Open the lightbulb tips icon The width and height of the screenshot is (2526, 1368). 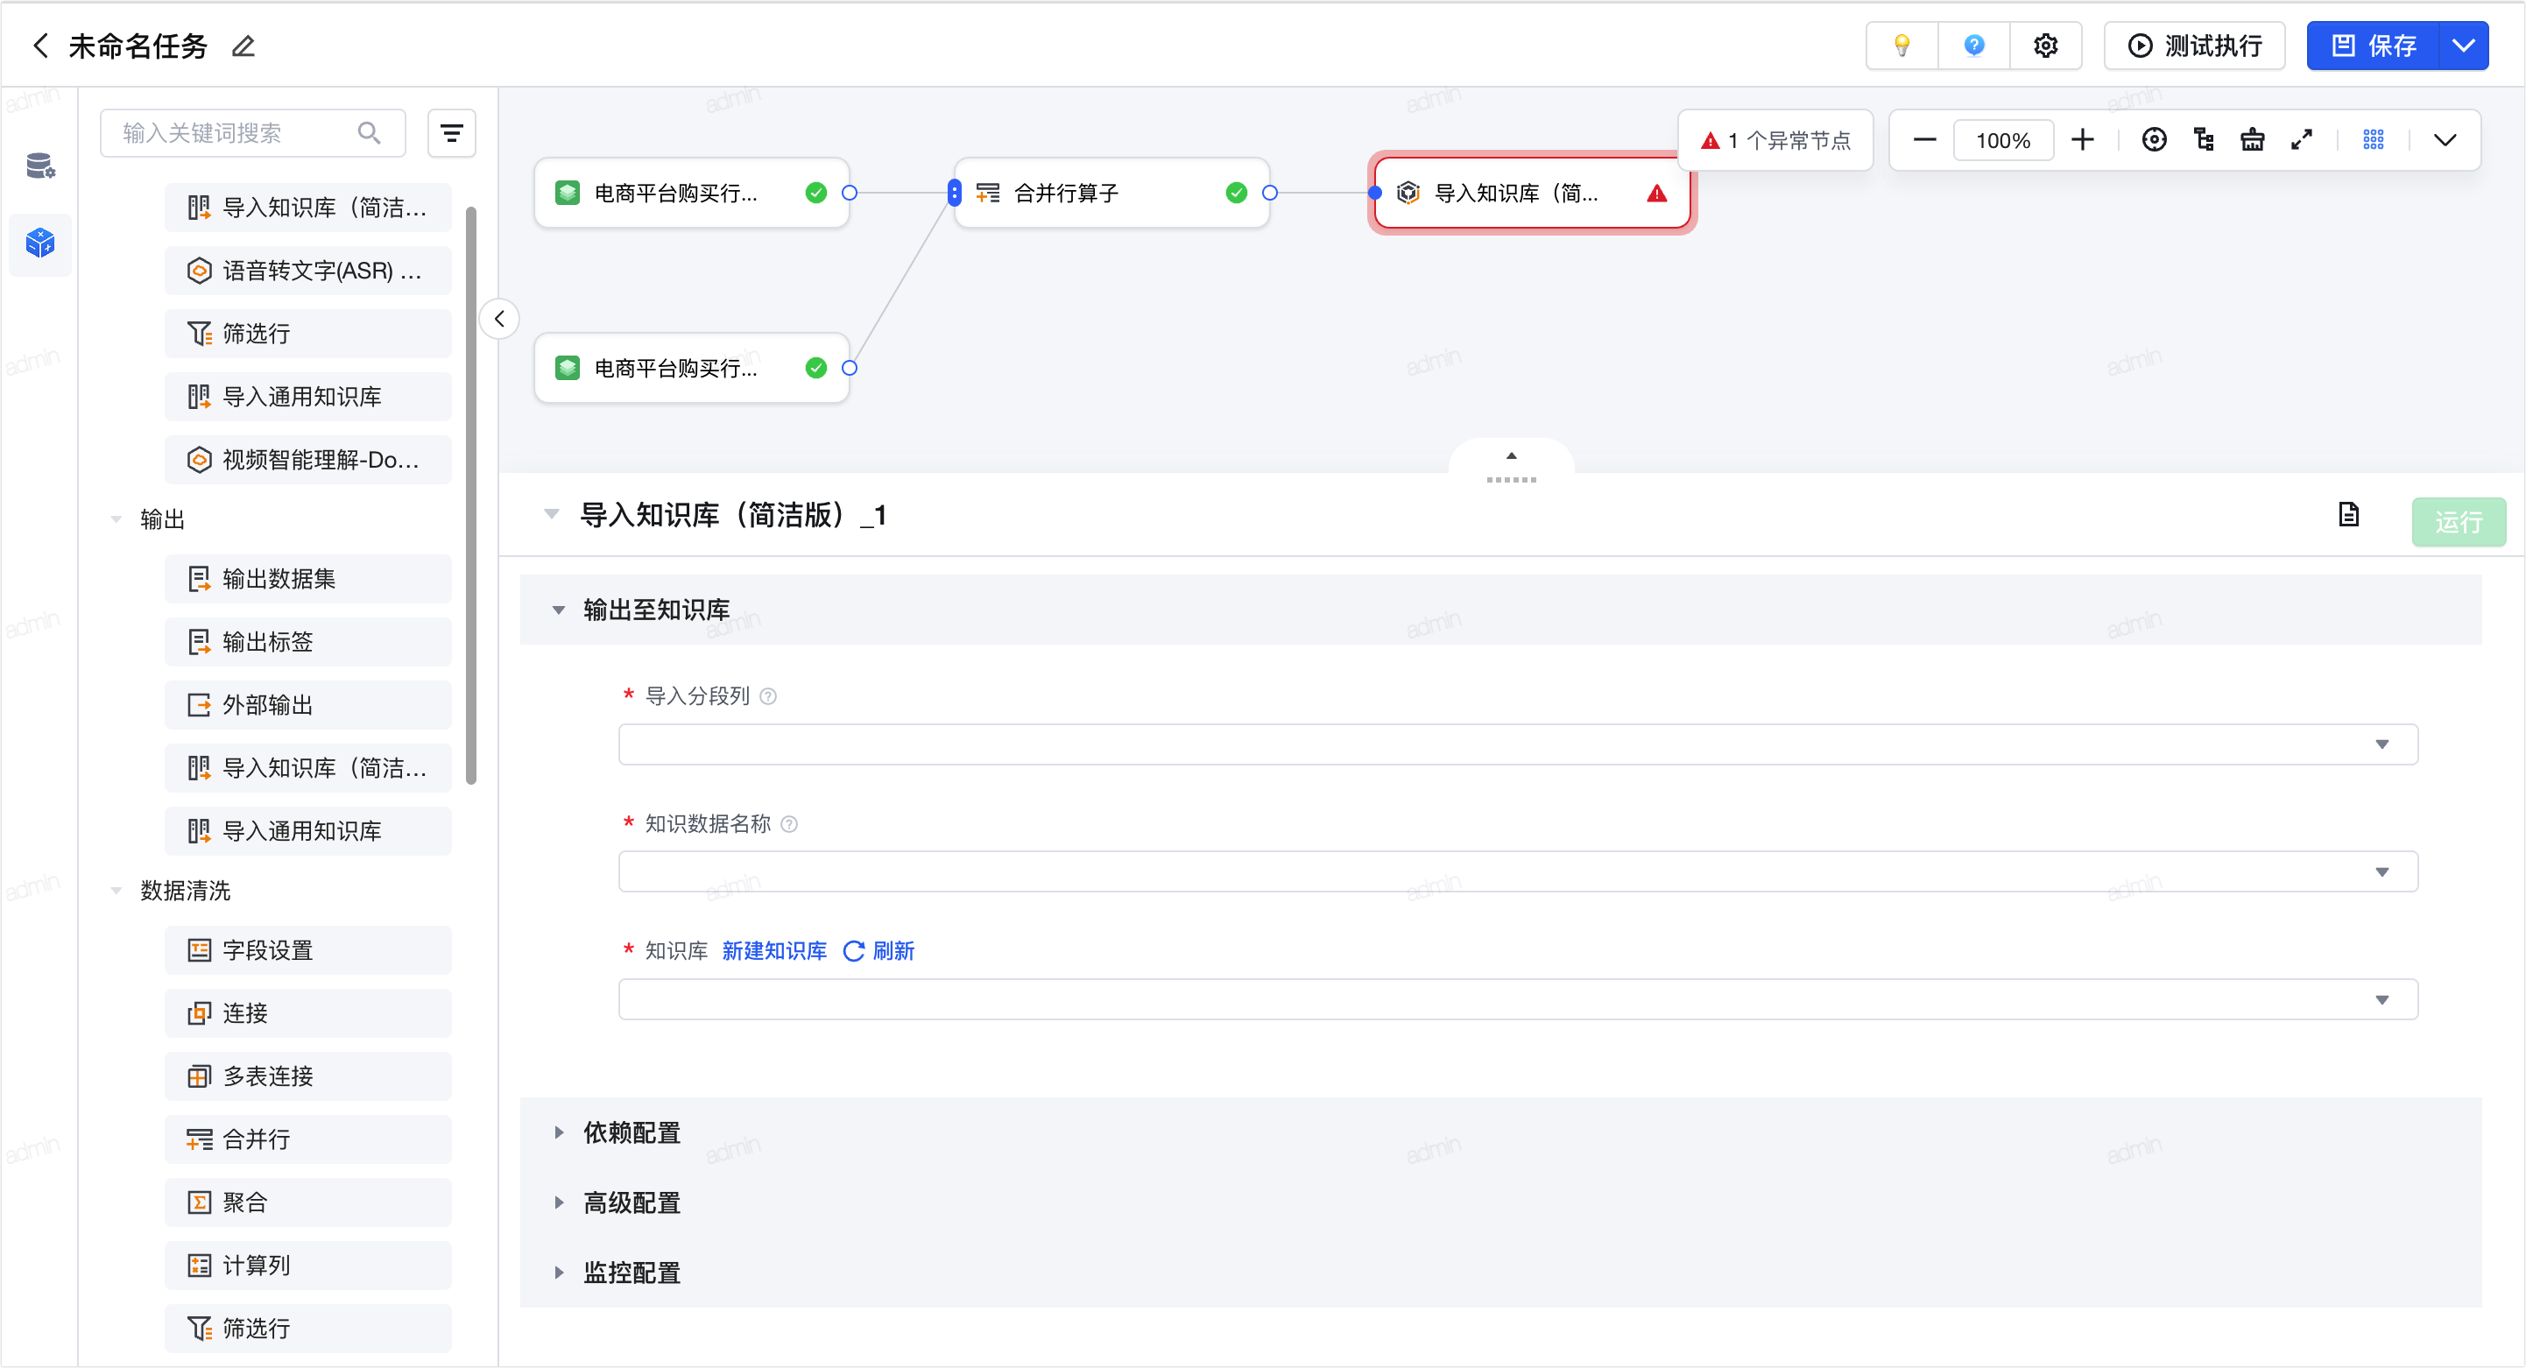click(1902, 46)
